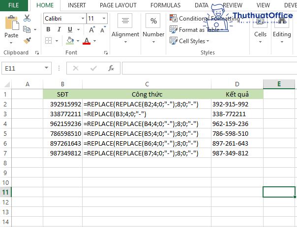Open Paste options arrow

pos(11,43)
